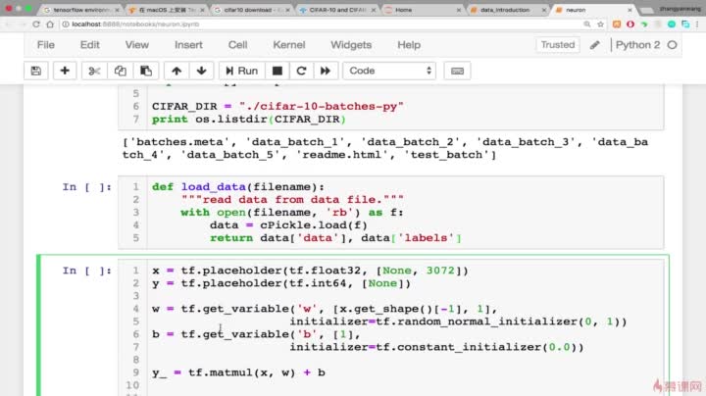
Task: Open the File menu
Action: [x=45, y=44]
